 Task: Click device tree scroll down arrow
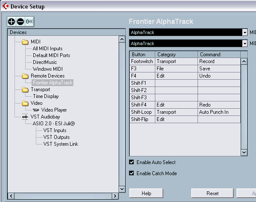[x=122, y=189]
